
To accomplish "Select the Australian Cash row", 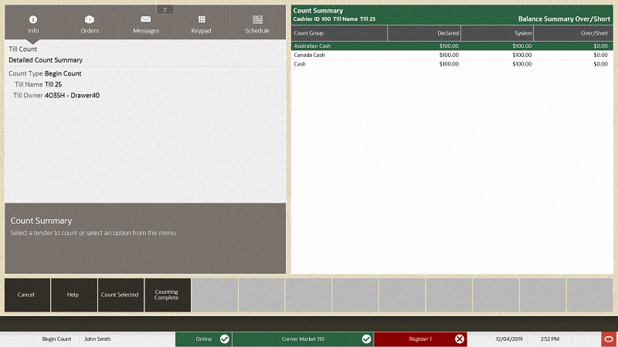I will coord(452,46).
